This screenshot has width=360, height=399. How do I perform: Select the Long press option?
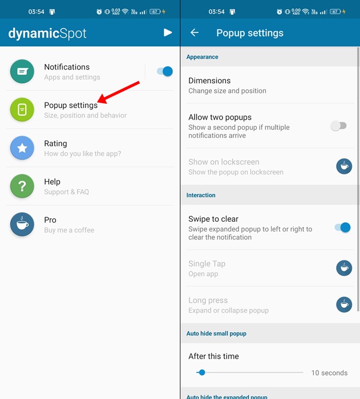click(x=270, y=305)
